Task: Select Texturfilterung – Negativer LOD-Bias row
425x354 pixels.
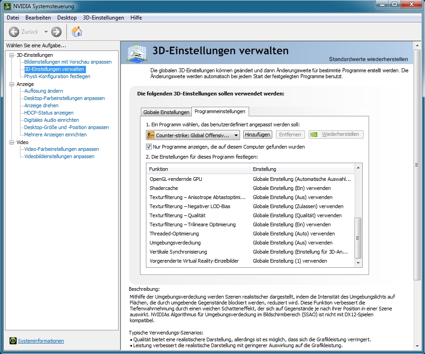Action: [250, 206]
